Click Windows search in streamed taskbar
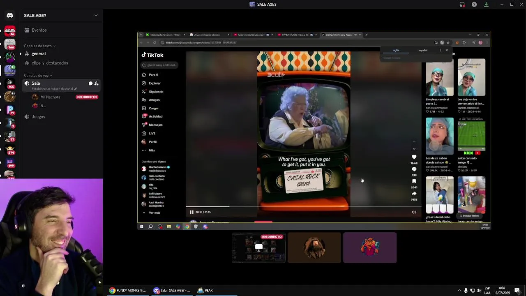The width and height of the screenshot is (526, 296). pos(150,227)
